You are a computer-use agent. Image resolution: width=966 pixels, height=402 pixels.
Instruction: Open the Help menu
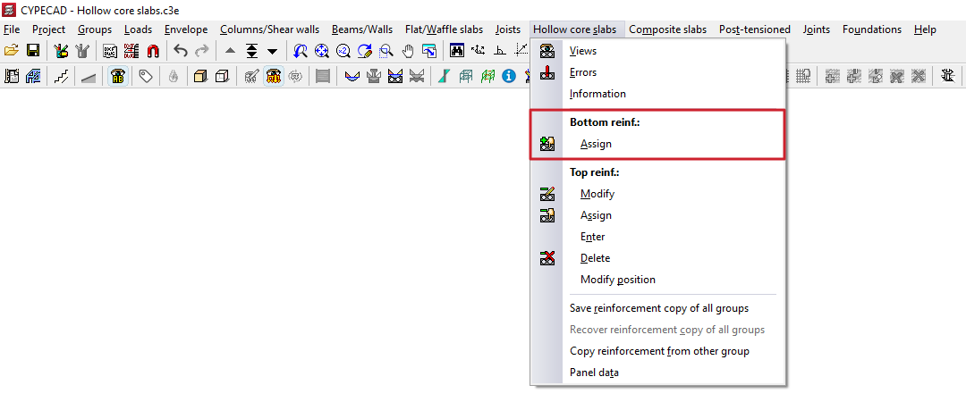click(926, 29)
